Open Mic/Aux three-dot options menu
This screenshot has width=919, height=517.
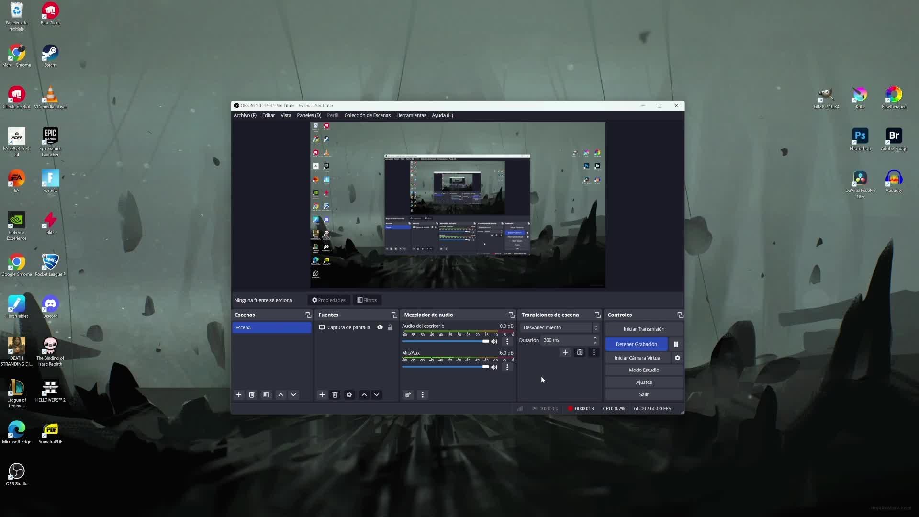(x=507, y=367)
